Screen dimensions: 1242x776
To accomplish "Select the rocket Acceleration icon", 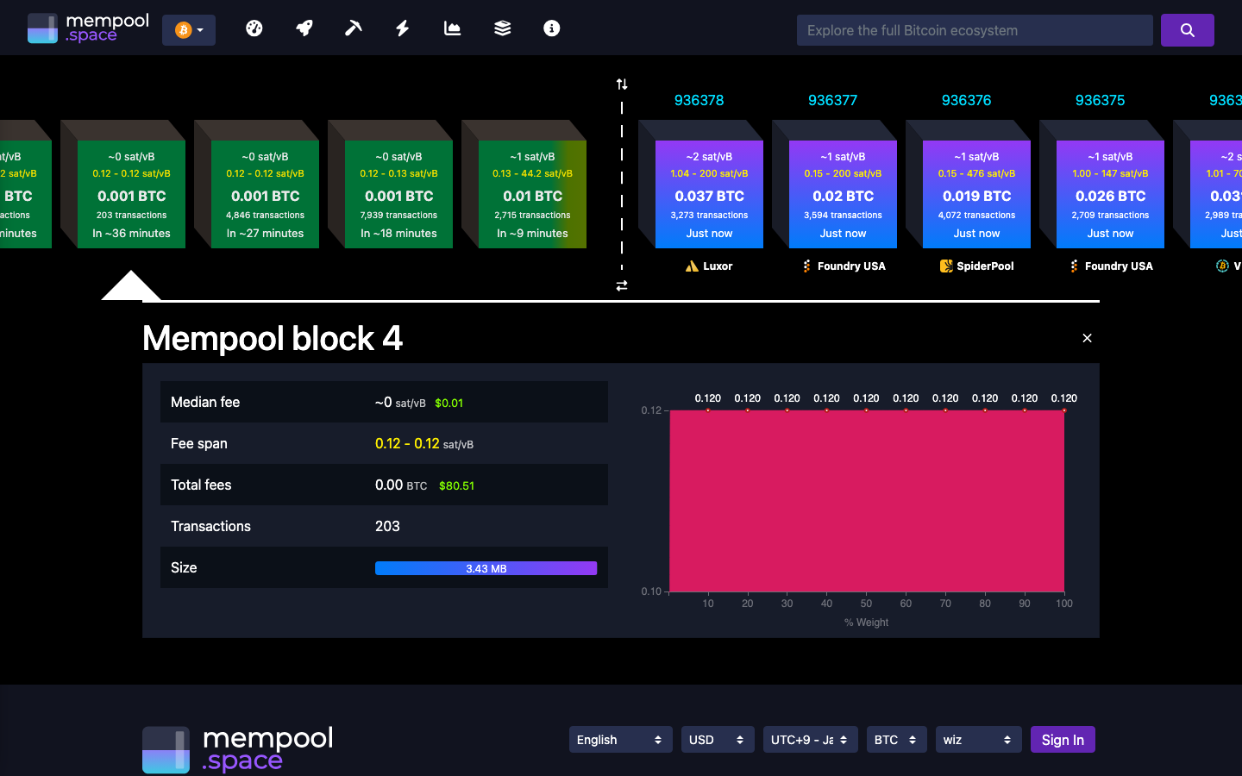I will (x=304, y=28).
